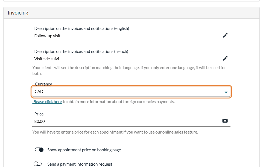
Task: Click the online sales feature help text
Action: [x=115, y=132]
